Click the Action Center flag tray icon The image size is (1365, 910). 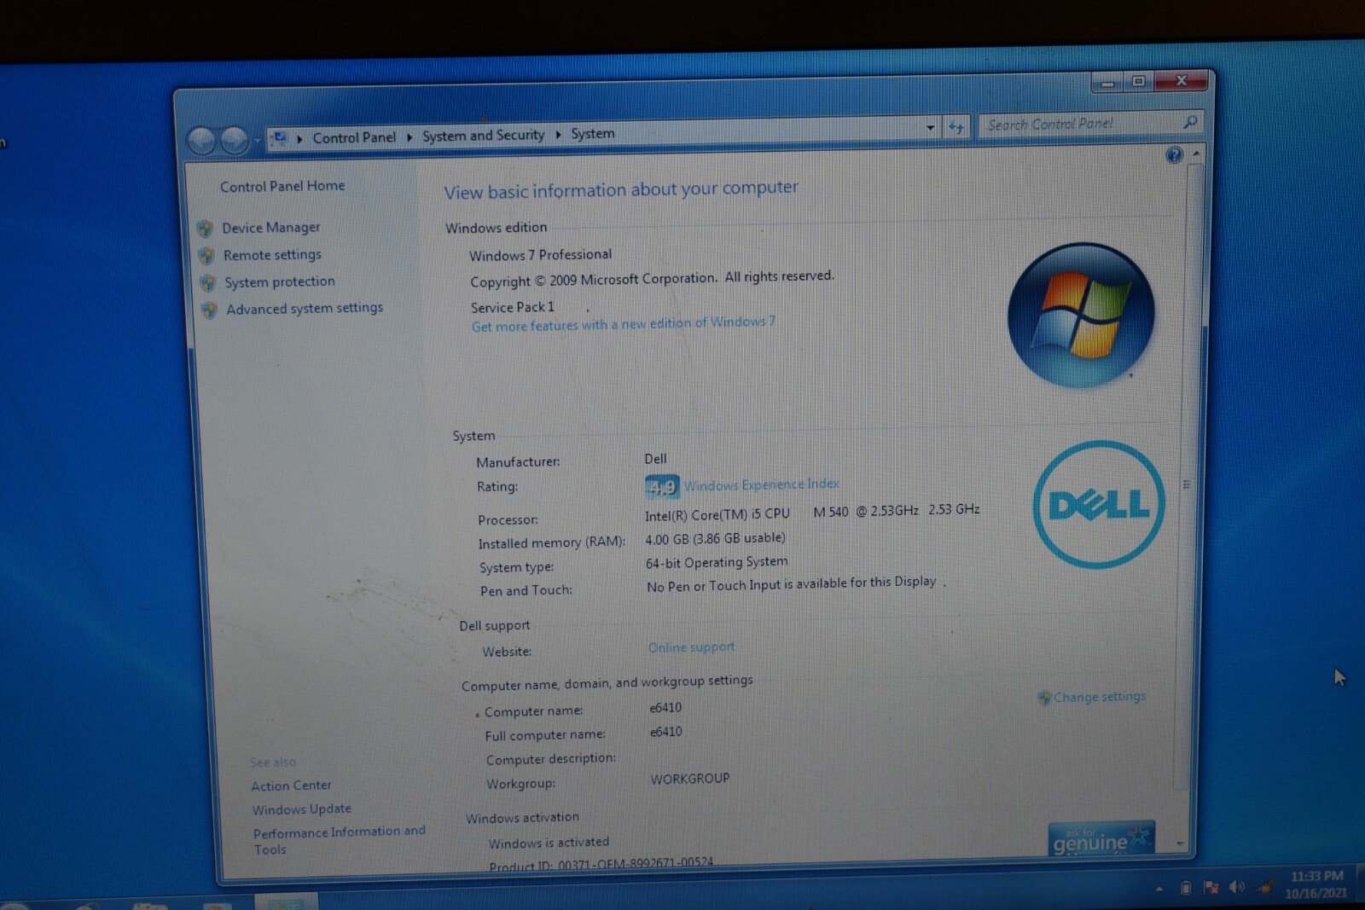(1211, 889)
